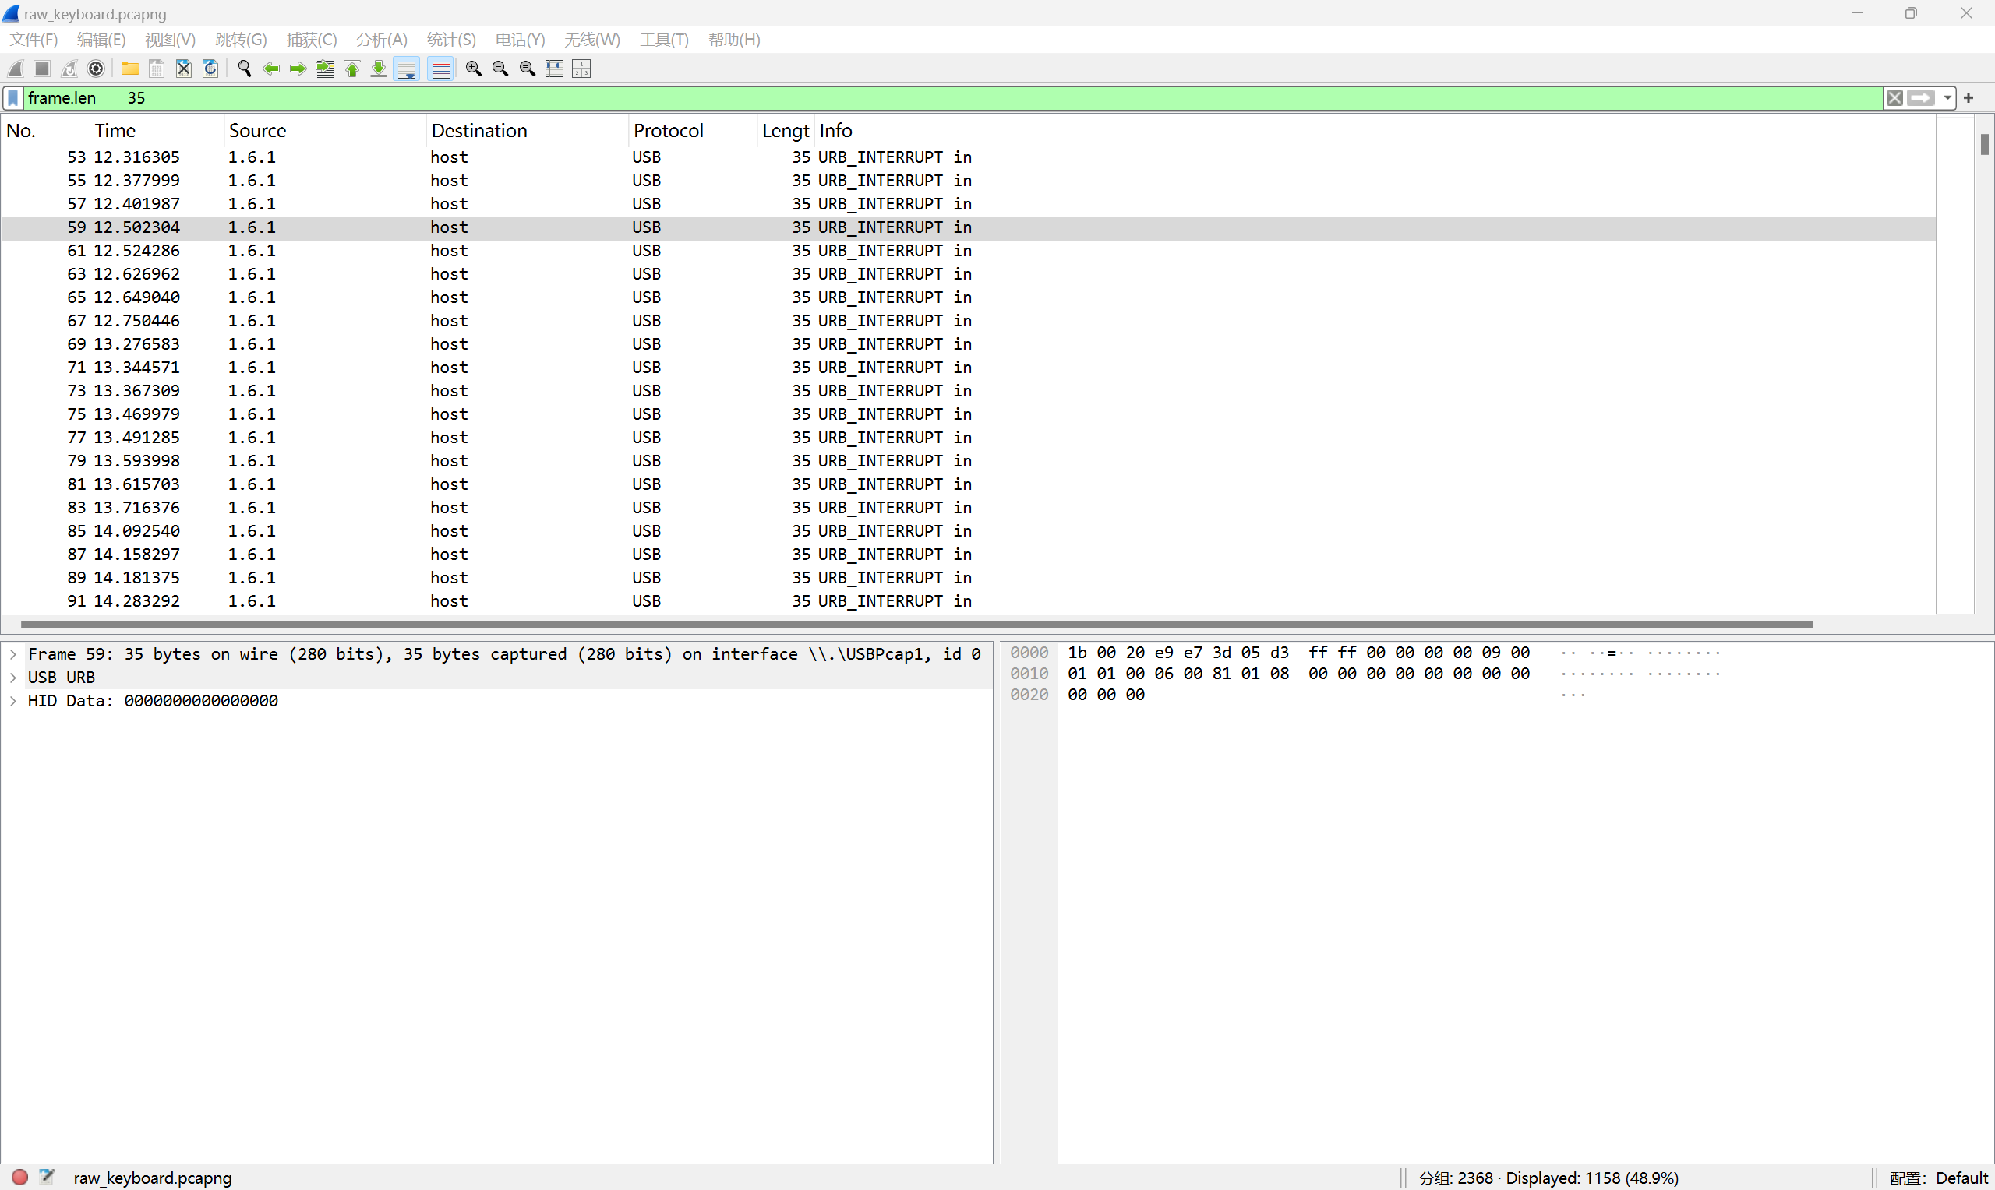Viewport: 1995px width, 1190px height.
Task: Open the 统计(S) menu
Action: pyautogui.click(x=450, y=39)
